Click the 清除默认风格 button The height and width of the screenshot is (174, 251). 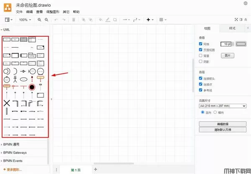coord(223,130)
